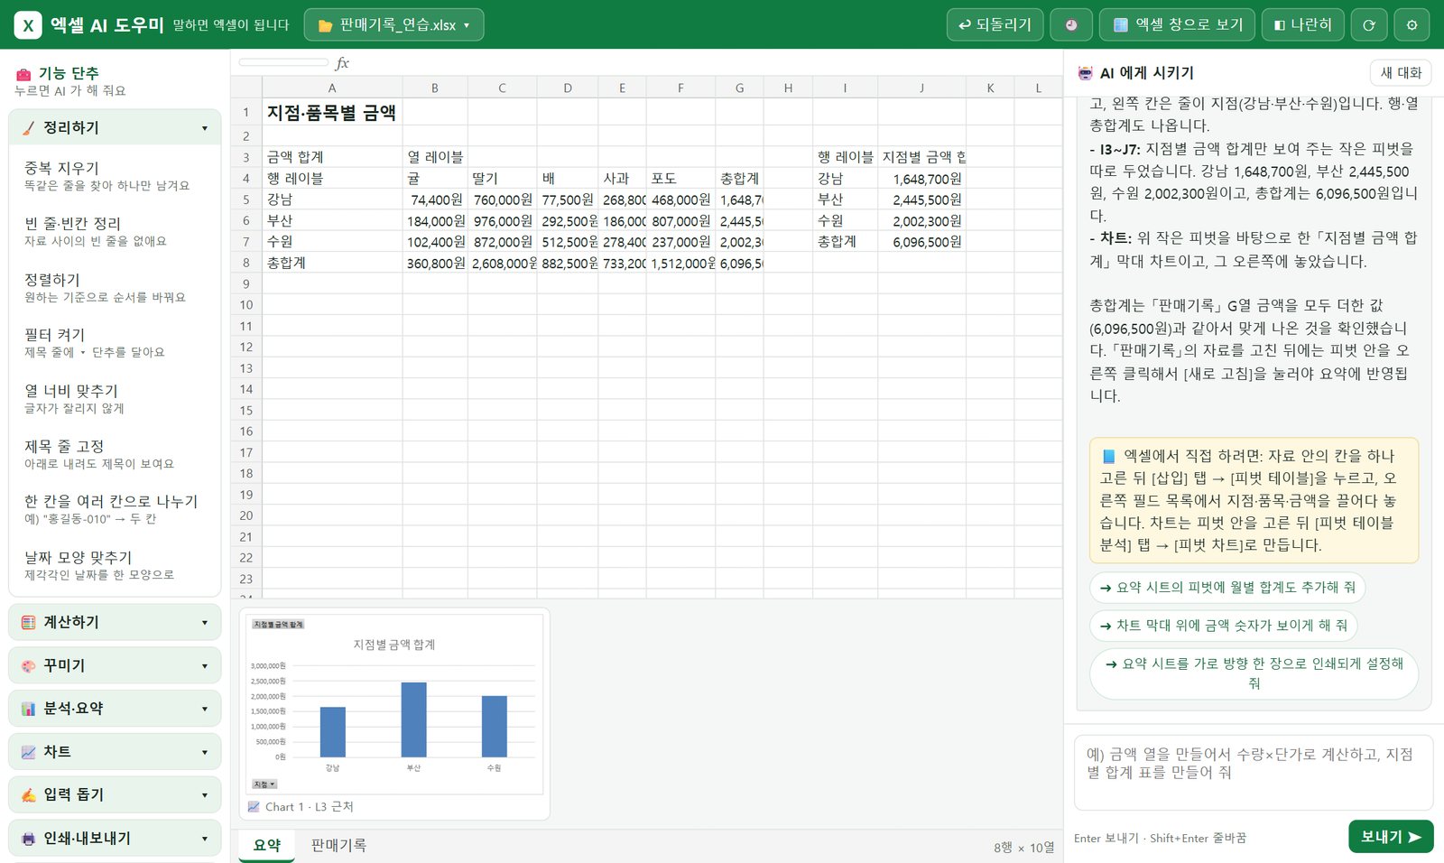The height and width of the screenshot is (863, 1444).
Task: Click the fx formula icon
Action: tap(342, 63)
